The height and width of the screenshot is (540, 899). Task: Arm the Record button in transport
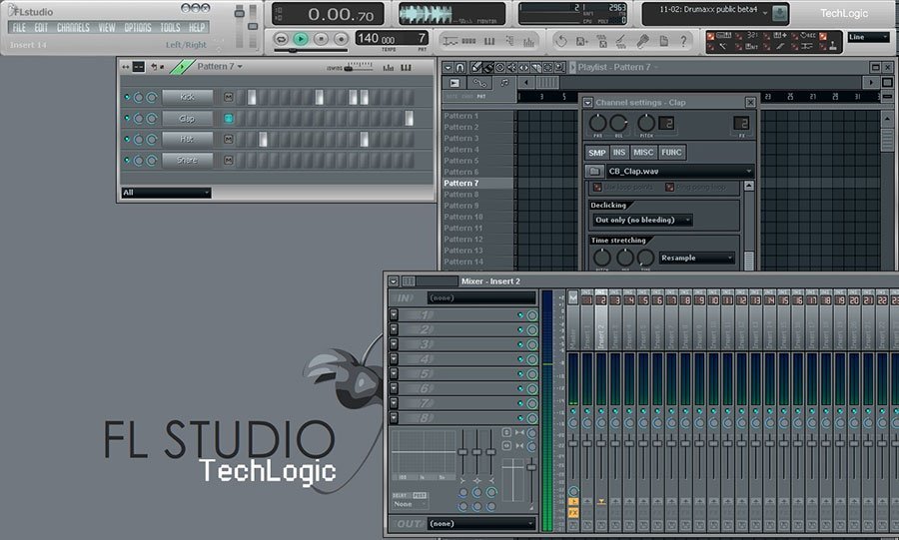[x=342, y=39]
